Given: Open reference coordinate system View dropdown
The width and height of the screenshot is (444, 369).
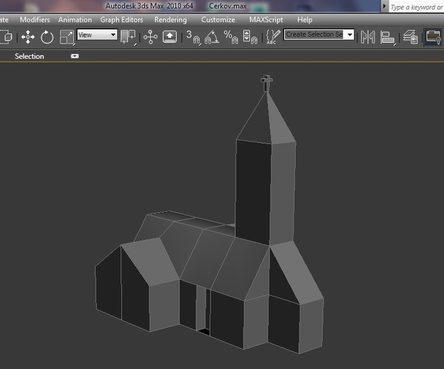Looking at the screenshot, I should tap(97, 35).
